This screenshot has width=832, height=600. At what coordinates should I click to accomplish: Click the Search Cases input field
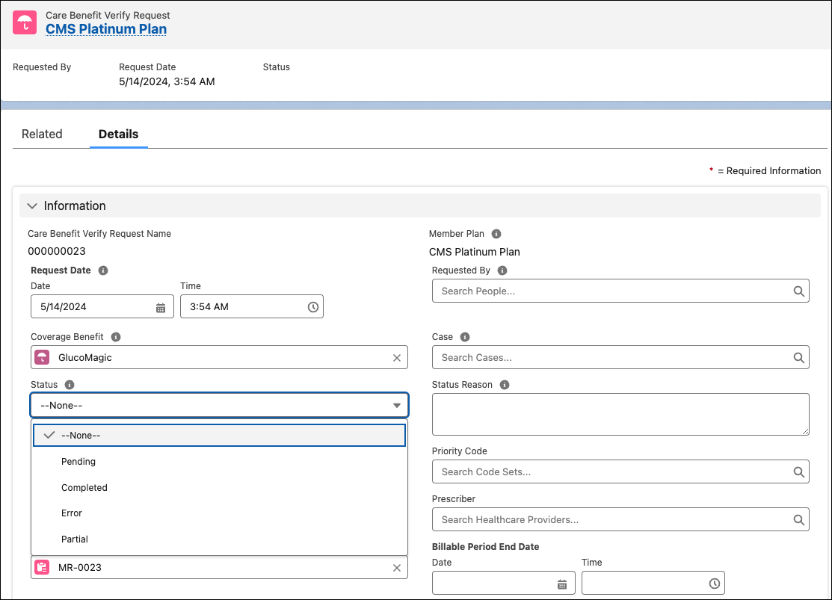[x=613, y=358]
